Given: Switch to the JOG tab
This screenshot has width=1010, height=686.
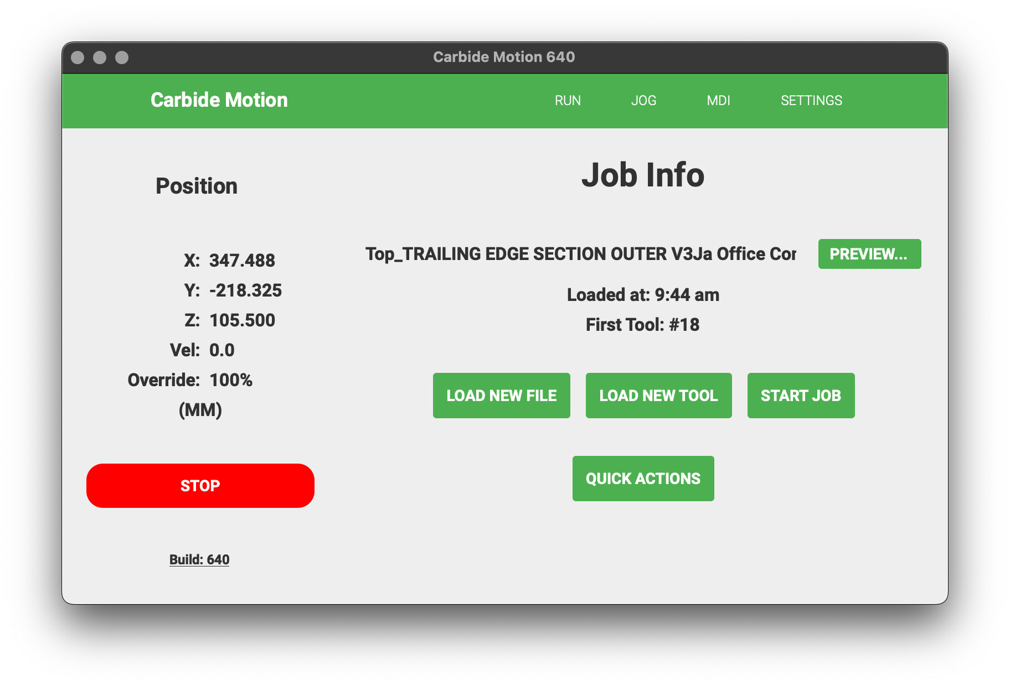Looking at the screenshot, I should click(x=643, y=100).
